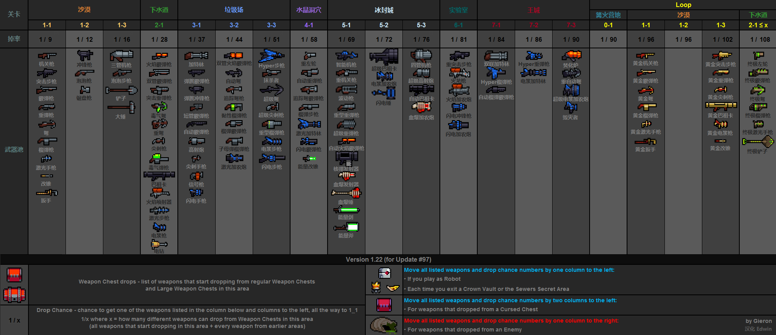This screenshot has height=335, width=776.
Task: Click the golden crown icon
Action: (376, 287)
